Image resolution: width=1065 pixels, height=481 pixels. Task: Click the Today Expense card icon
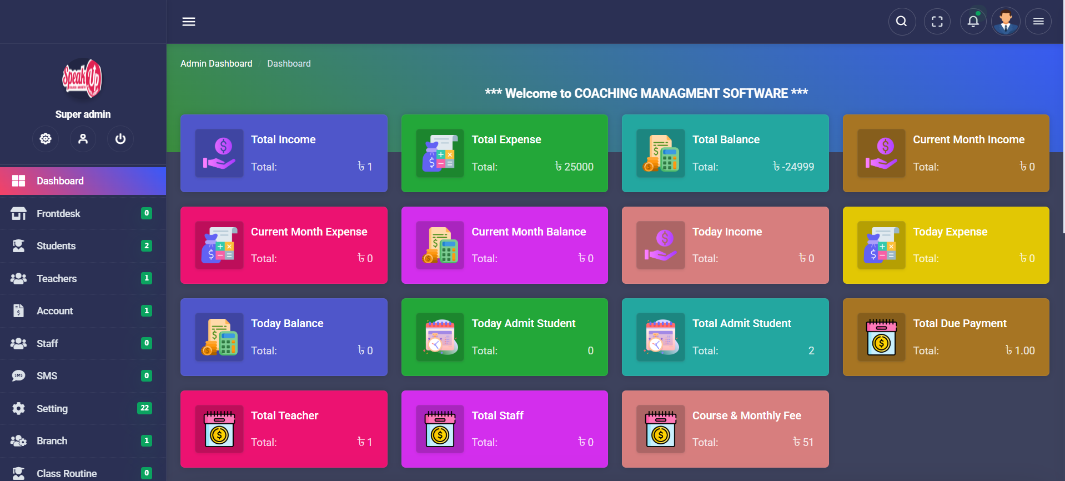[x=881, y=245]
